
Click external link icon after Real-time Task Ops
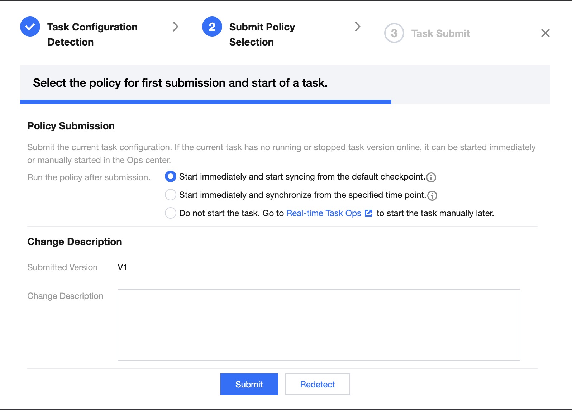pos(368,213)
